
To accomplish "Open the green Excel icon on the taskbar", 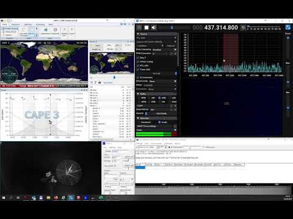I will click(x=101, y=198).
